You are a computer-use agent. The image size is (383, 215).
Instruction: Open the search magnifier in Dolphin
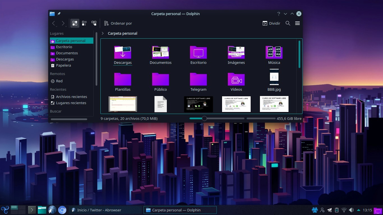coord(288,24)
